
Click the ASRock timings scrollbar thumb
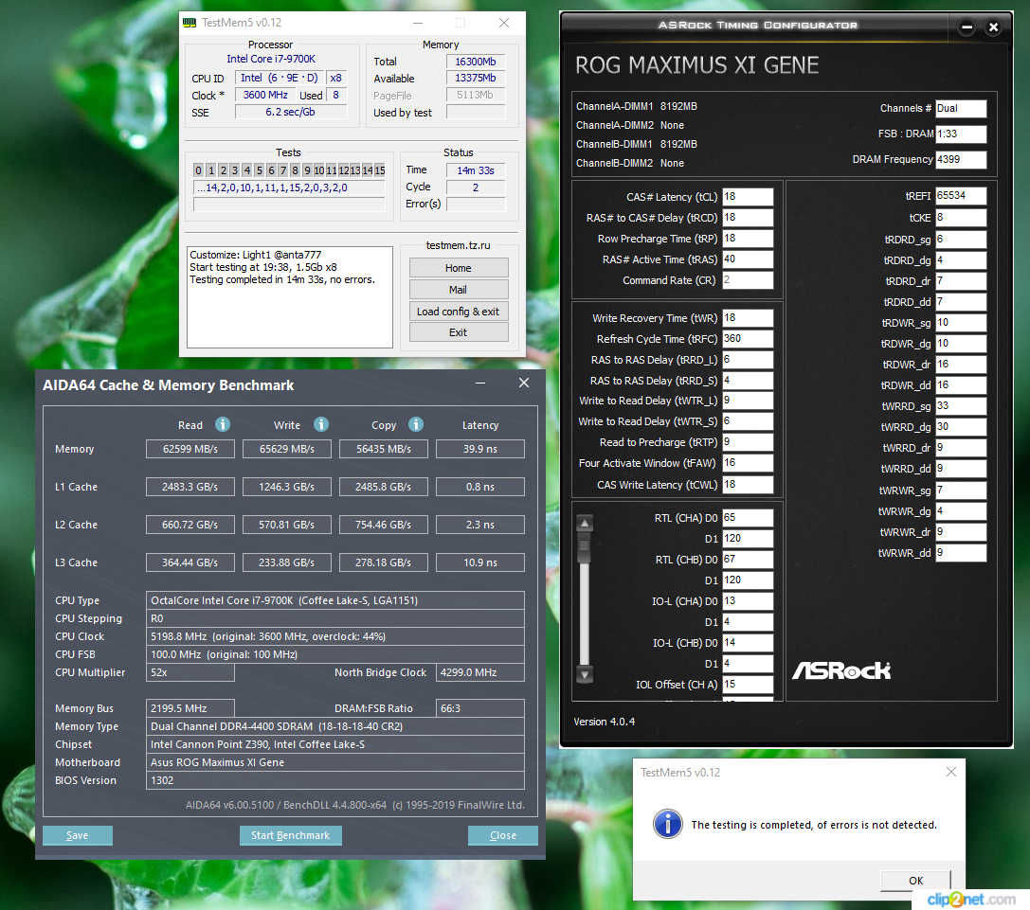click(x=584, y=547)
